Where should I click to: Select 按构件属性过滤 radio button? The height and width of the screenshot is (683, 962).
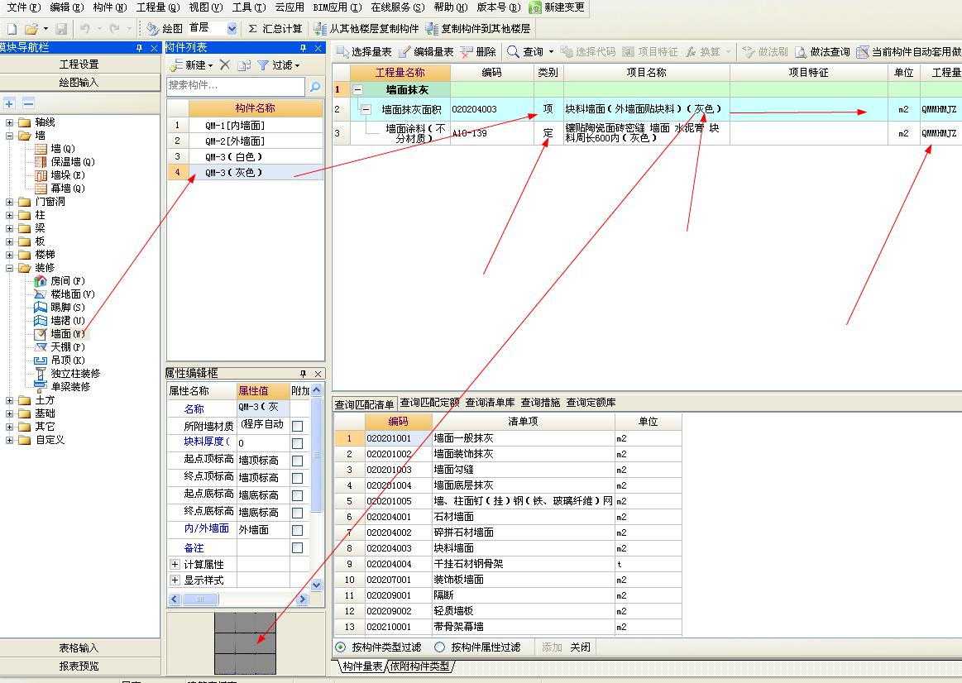[439, 647]
